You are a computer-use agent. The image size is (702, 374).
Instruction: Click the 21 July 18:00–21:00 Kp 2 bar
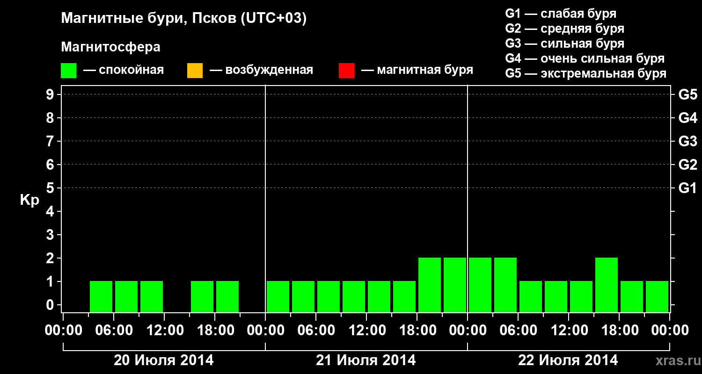(430, 285)
